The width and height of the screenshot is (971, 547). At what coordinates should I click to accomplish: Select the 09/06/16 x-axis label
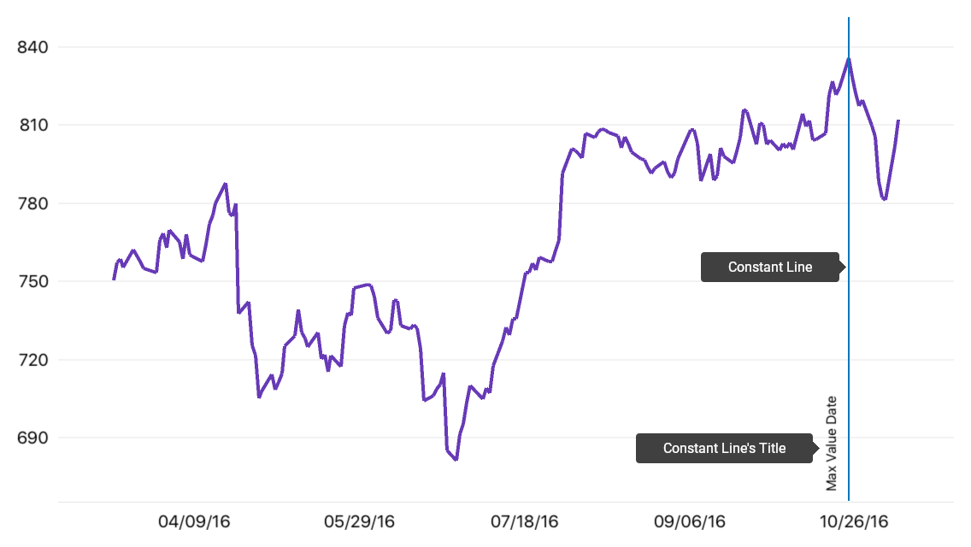tap(689, 521)
